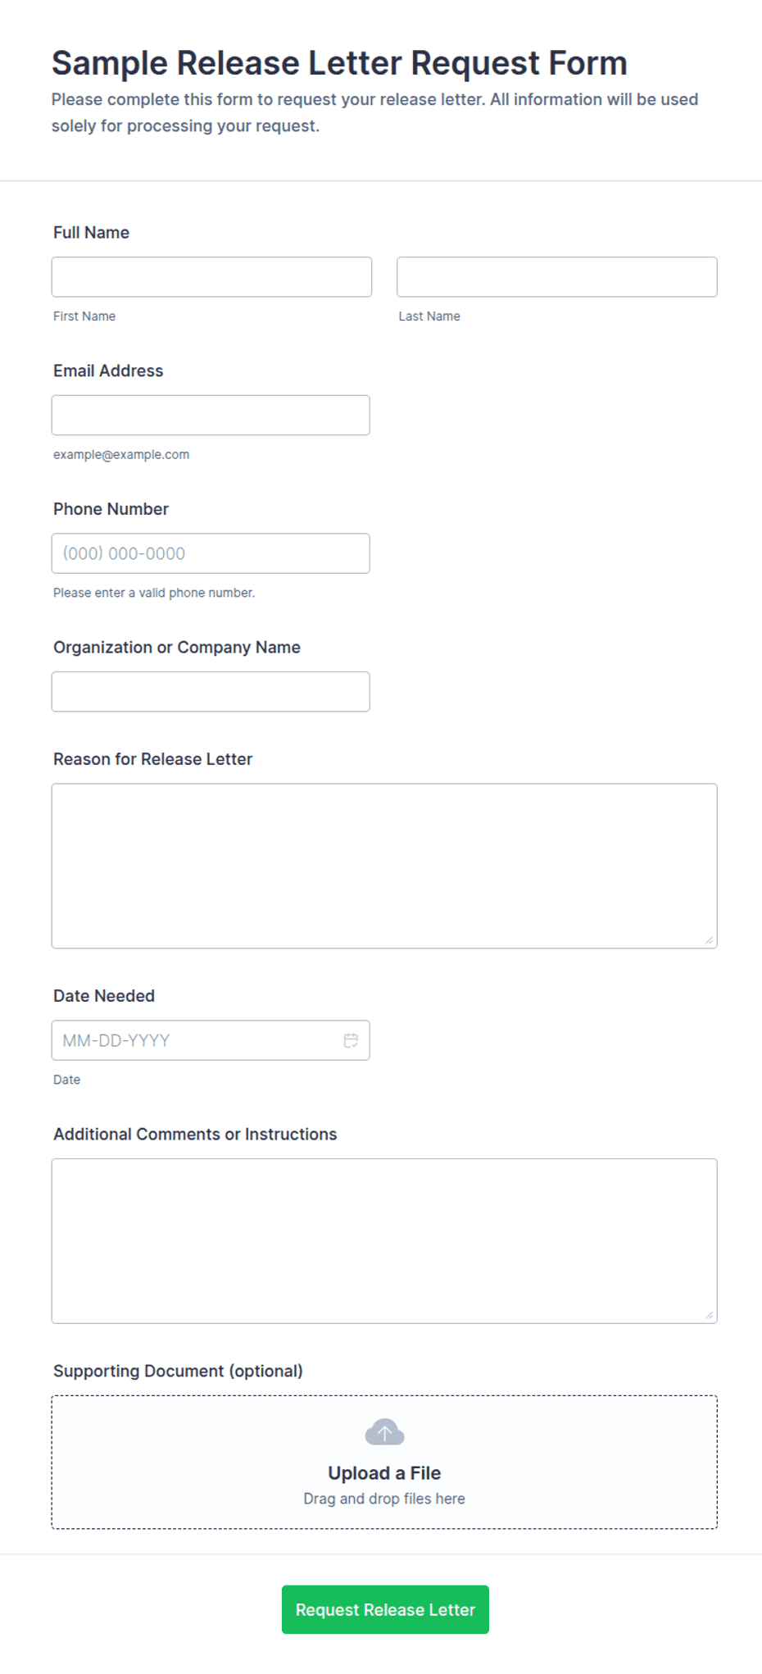The width and height of the screenshot is (762, 1674).
Task: Click inside Reason for Release Letter textarea
Action: tap(384, 867)
